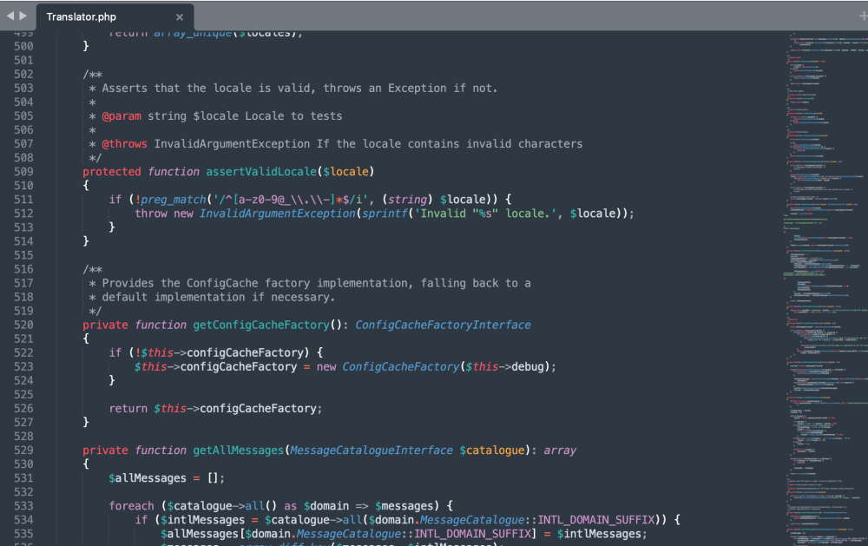Click the ConfigCacheFactoryInterface return type
The width and height of the screenshot is (868, 546).
click(x=443, y=325)
